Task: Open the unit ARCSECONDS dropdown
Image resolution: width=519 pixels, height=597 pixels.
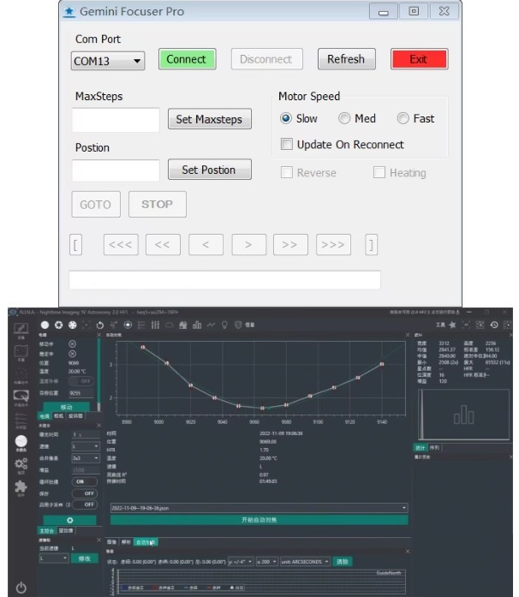Action: (306, 562)
